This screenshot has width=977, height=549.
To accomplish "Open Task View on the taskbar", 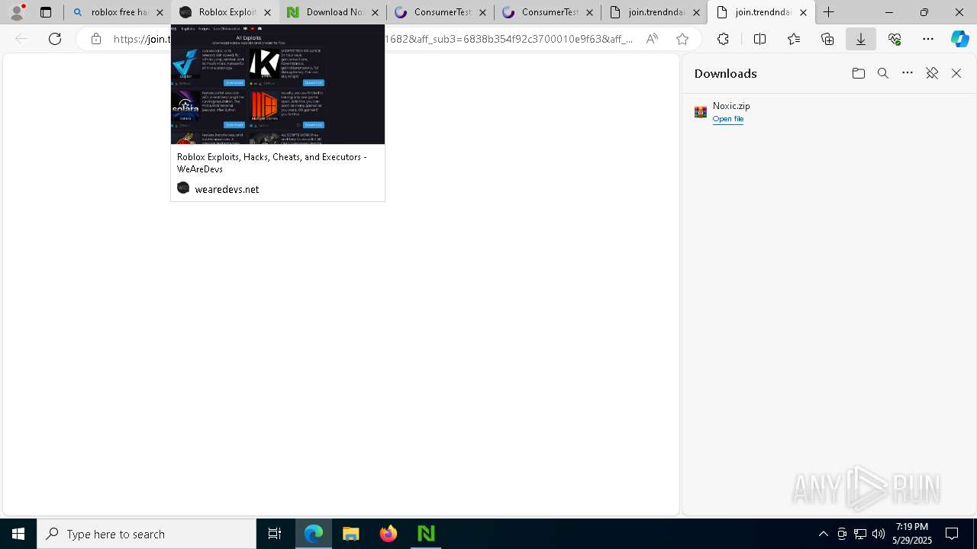I will pyautogui.click(x=275, y=534).
